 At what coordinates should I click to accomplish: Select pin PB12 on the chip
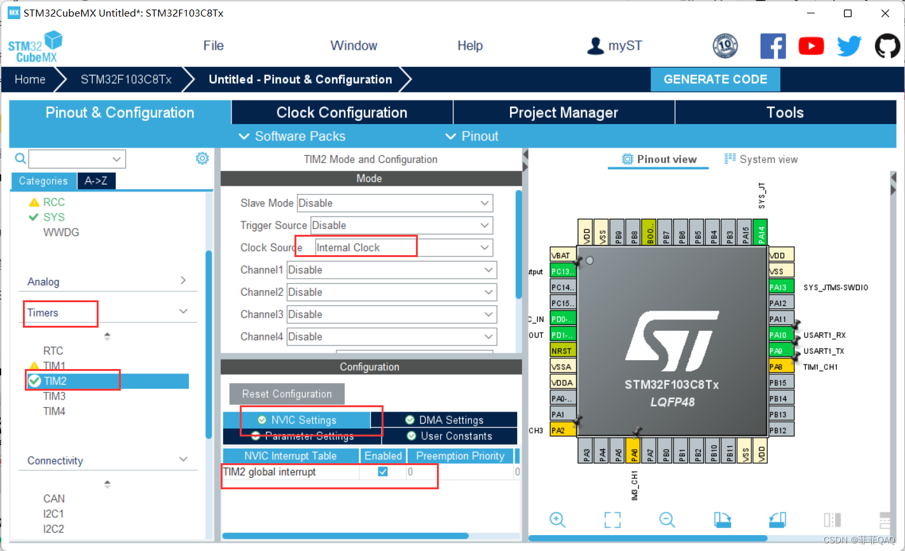tap(781, 430)
